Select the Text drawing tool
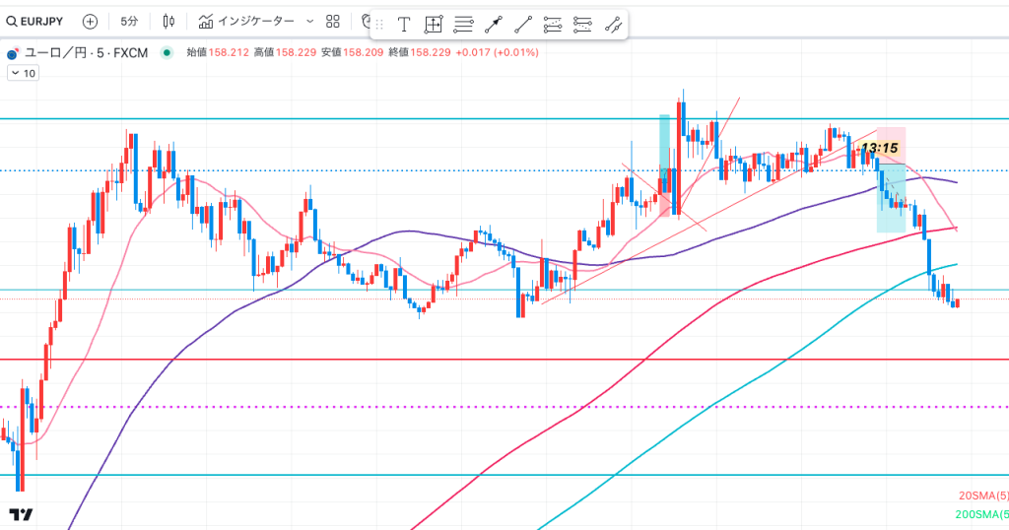Viewport: 1009px width, 530px height. (x=403, y=25)
